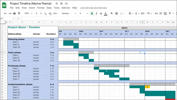Expand the font size 8 dropdown
177x100 pixels.
(x=84, y=13)
